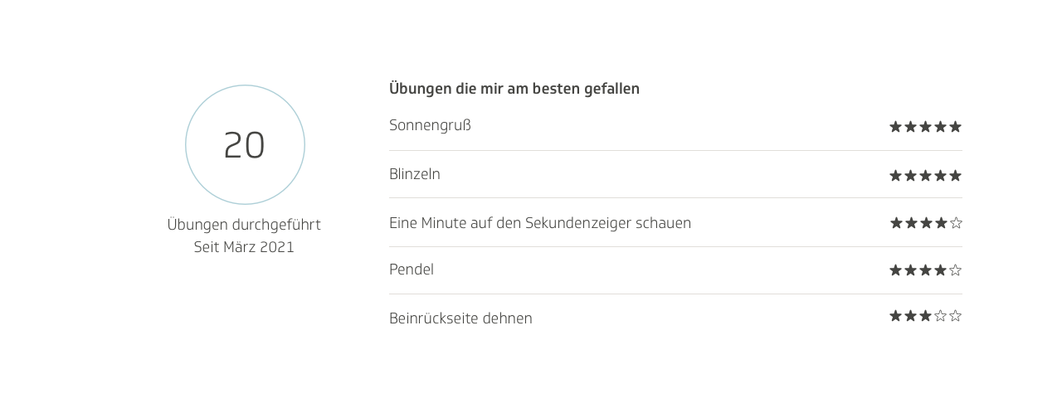Click the second star for Pendel
Screen dimensions: 1062x408
coord(910,270)
